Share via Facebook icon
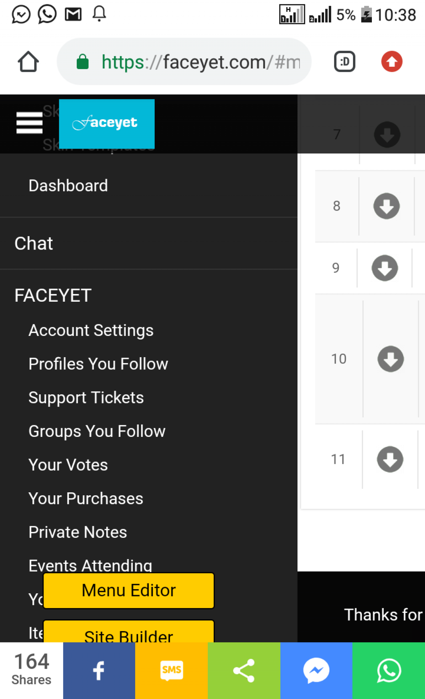The height and width of the screenshot is (699, 425). click(x=99, y=670)
